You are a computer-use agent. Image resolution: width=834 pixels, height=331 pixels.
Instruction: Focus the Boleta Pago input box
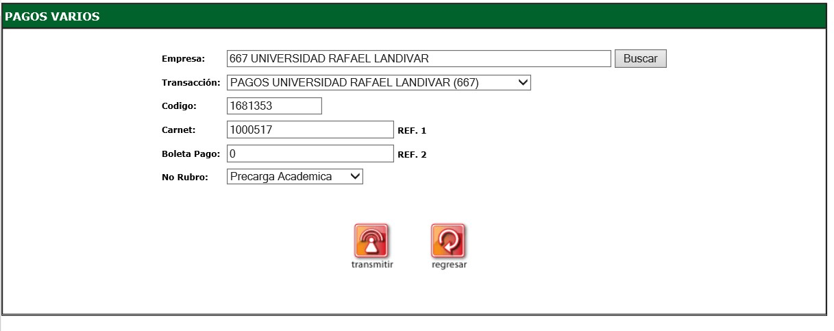[x=310, y=154]
